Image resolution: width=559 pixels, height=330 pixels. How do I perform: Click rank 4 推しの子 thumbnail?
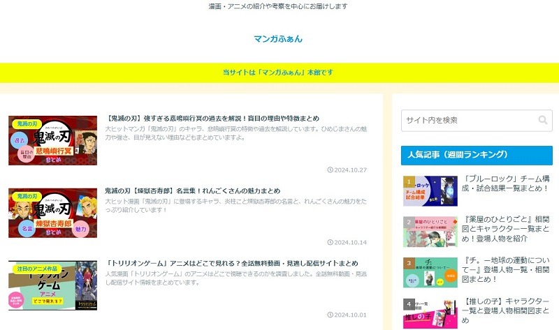tap(430, 313)
